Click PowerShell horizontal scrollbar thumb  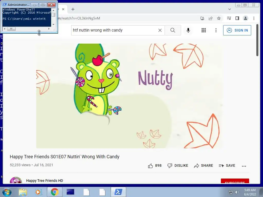(x=11, y=29)
